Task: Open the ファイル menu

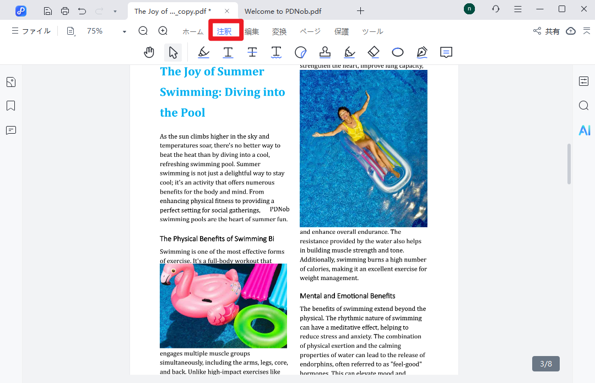Action: [x=31, y=31]
